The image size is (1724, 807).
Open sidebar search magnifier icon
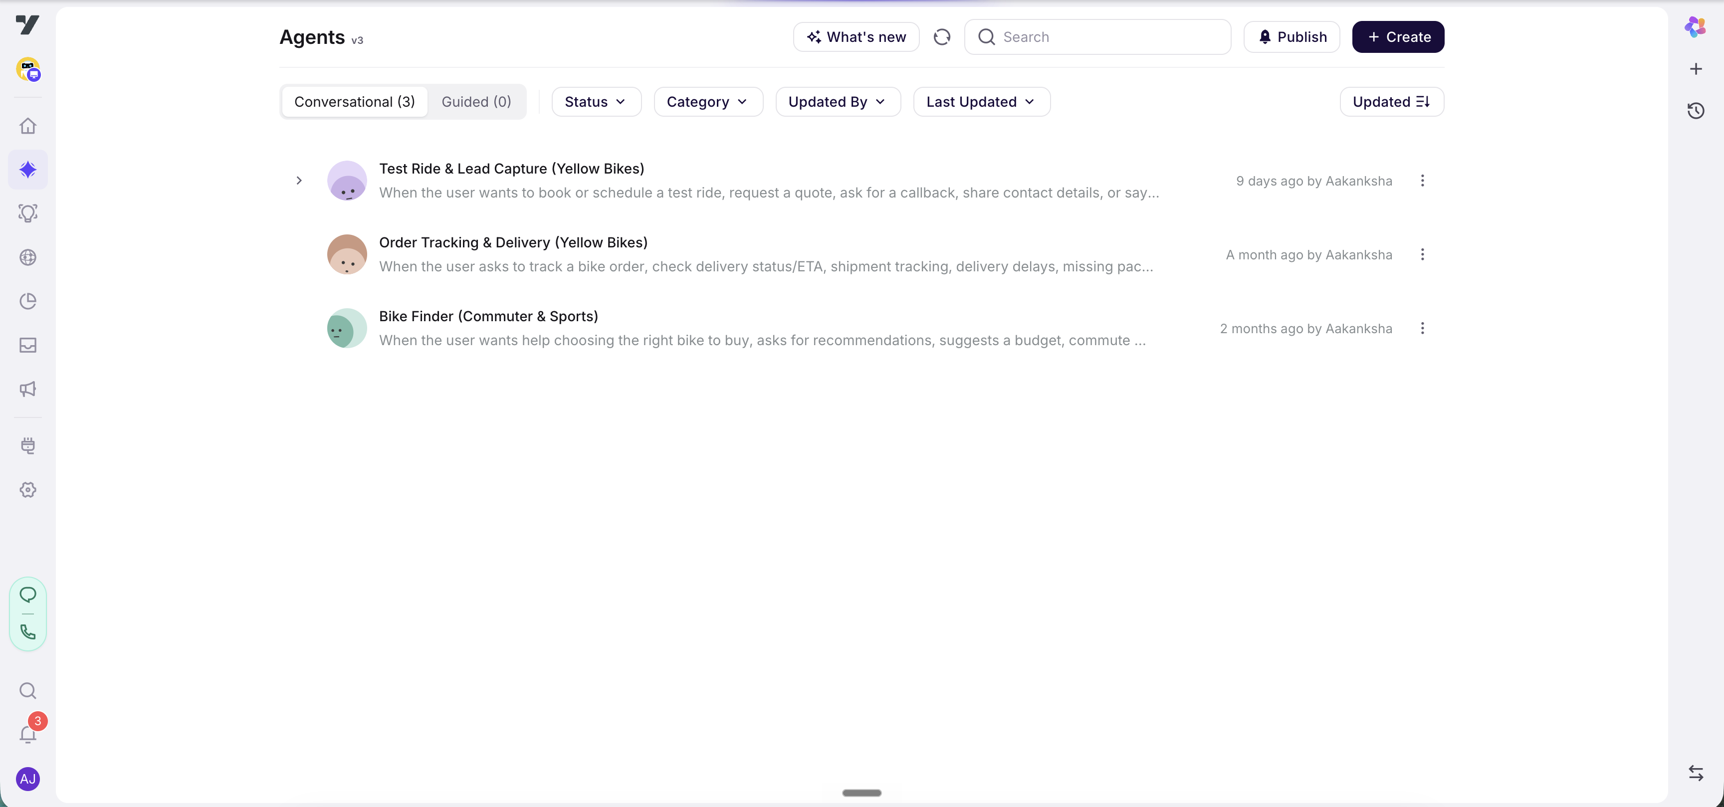pos(27,691)
